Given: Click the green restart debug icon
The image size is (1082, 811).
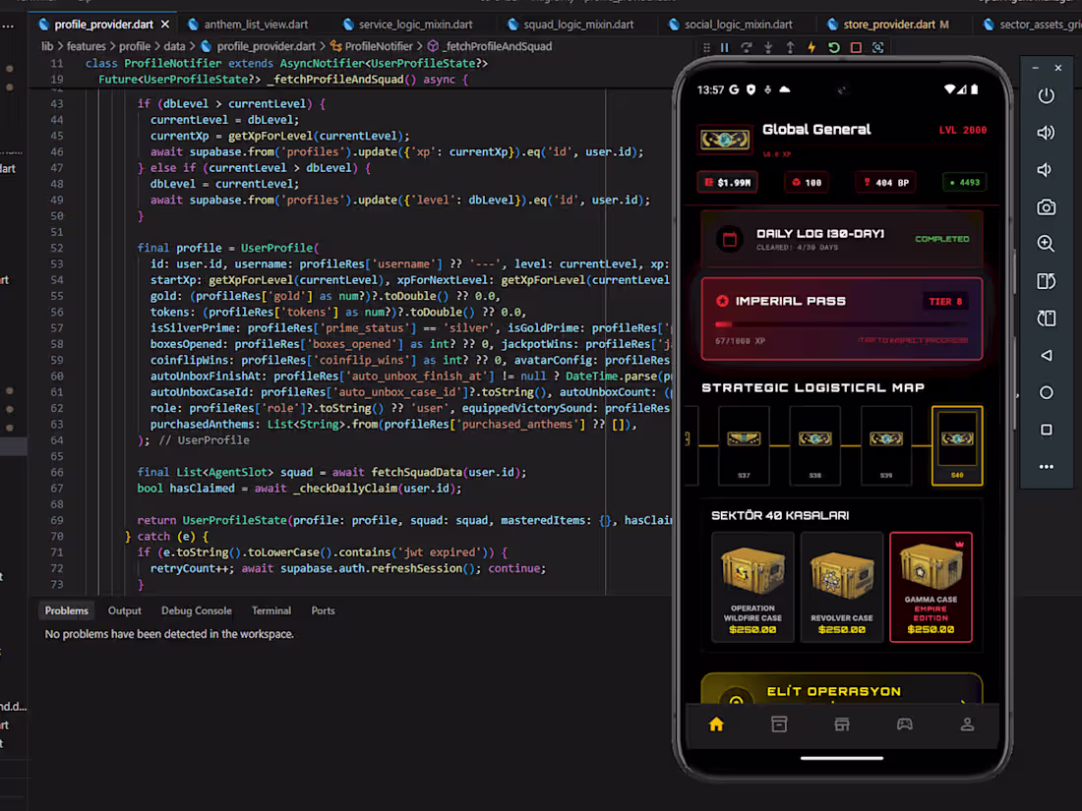Looking at the screenshot, I should click(833, 47).
